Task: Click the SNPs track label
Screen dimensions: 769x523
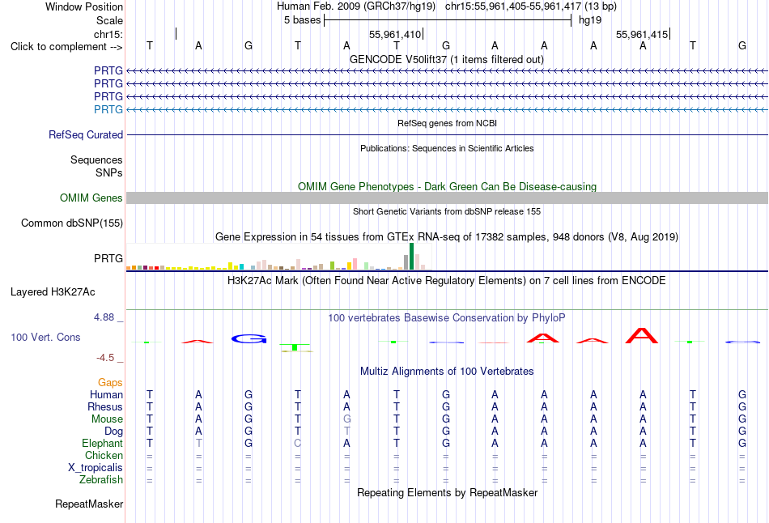Action: (x=109, y=172)
